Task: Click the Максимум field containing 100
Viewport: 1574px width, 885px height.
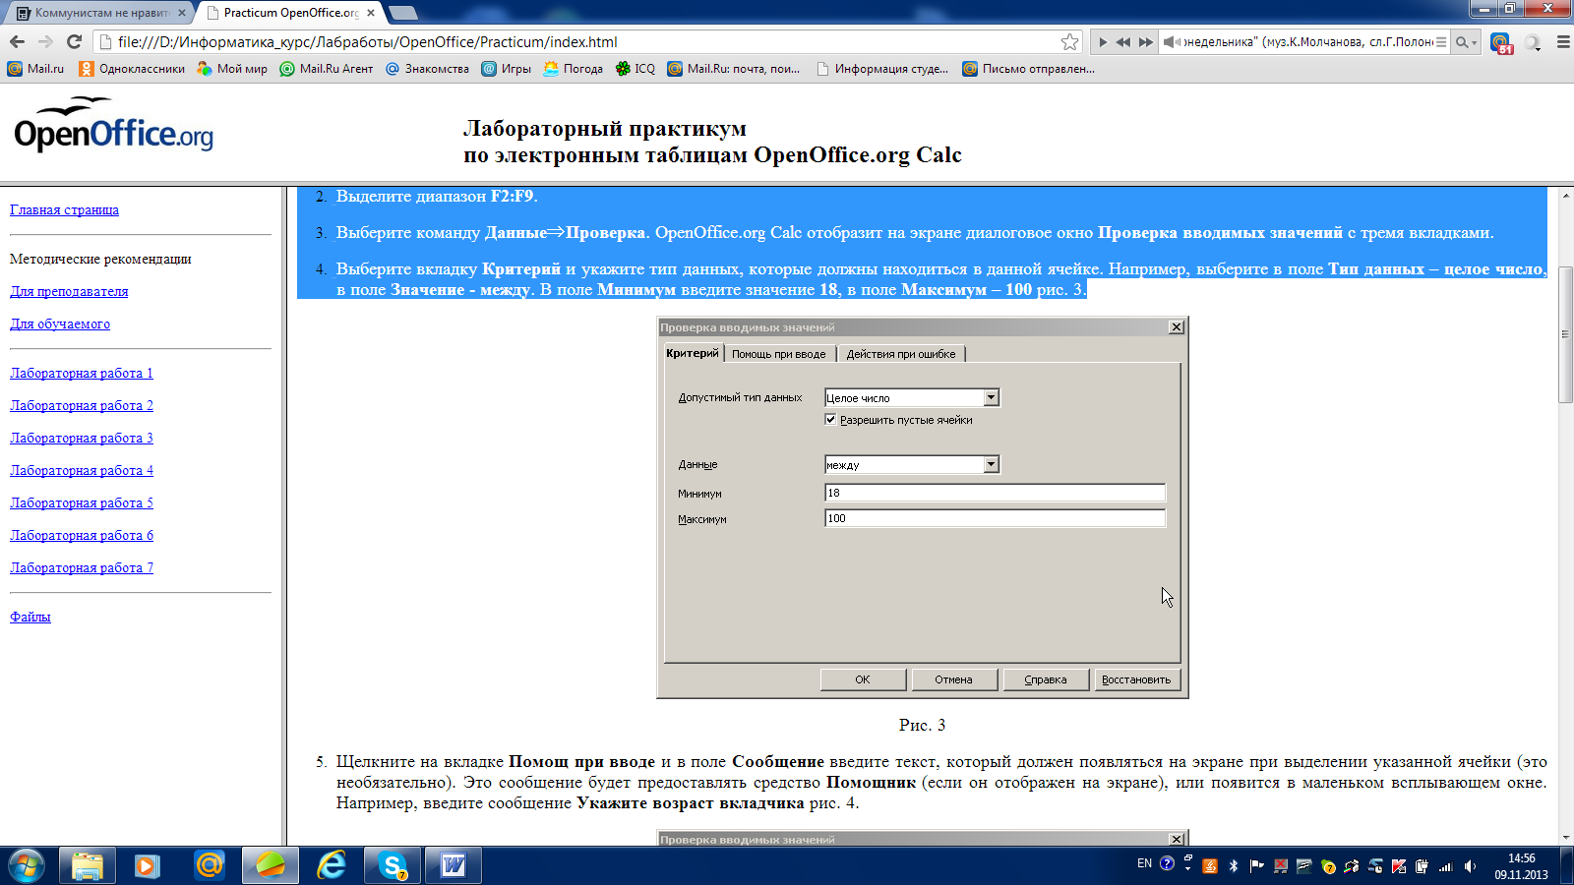Action: (995, 518)
